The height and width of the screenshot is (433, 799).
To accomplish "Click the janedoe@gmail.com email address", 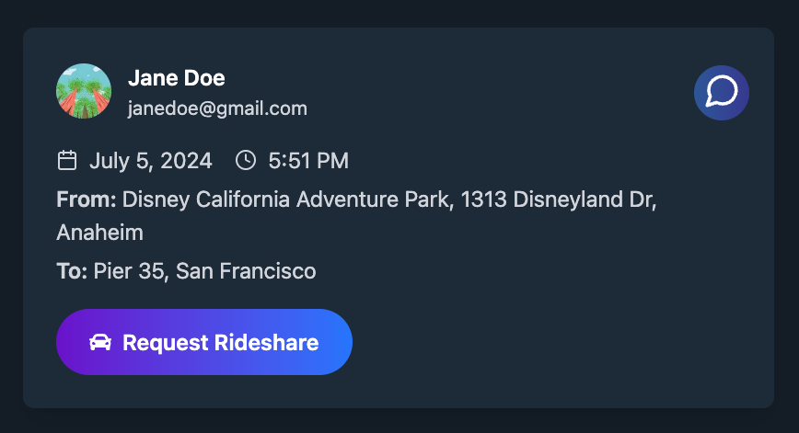I will pyautogui.click(x=217, y=108).
